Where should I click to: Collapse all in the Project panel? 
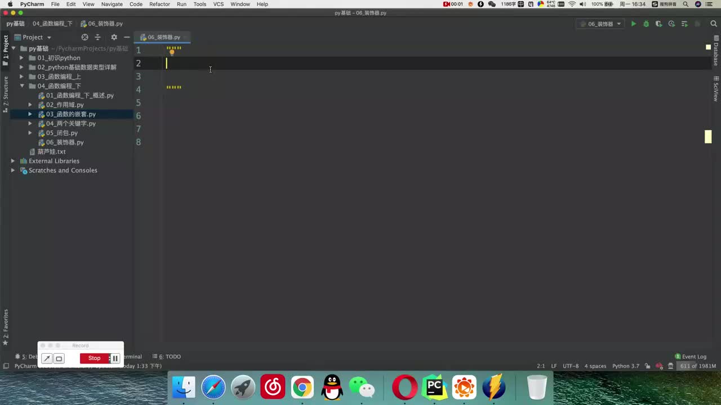coord(97,37)
